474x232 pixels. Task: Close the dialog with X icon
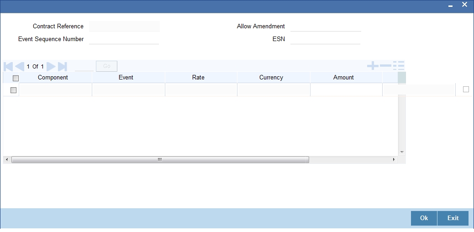pos(464,5)
